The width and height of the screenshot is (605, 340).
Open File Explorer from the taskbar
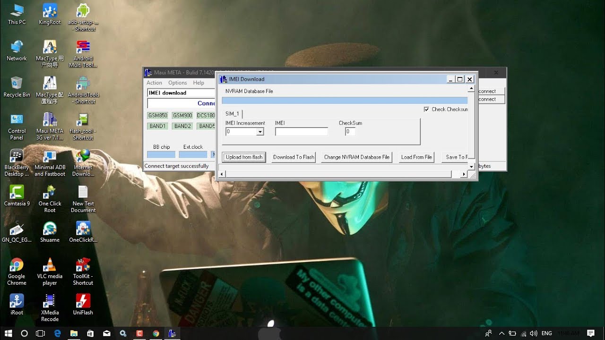[x=74, y=333]
